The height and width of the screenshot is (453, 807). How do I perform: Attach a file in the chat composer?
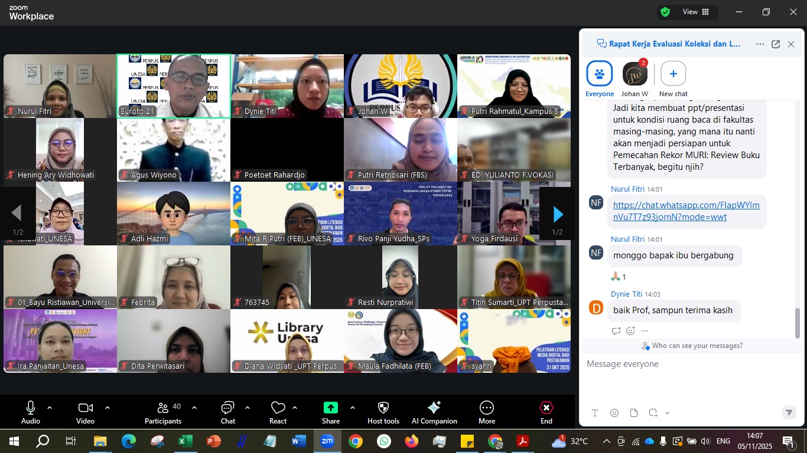(x=634, y=413)
